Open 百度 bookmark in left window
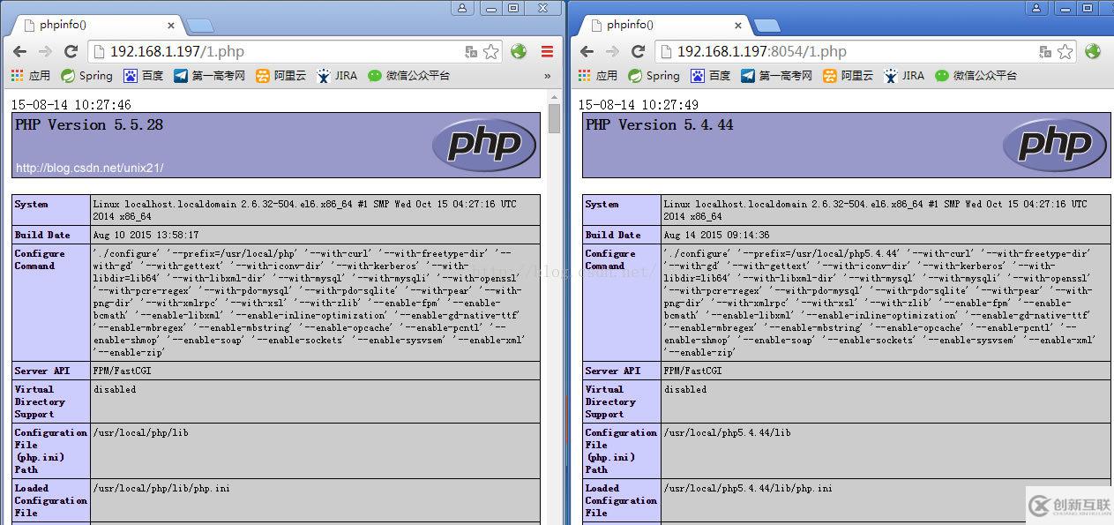Screen dimensions: 1114x525 [x=144, y=76]
